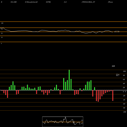Select the 'SI(TM)' header label
Image resolution: width=127 pixels, height=127 pixels.
pyautogui.click(x=48, y=2)
